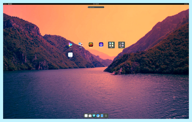Launch the teal compass browser icon in dock

click(94, 116)
